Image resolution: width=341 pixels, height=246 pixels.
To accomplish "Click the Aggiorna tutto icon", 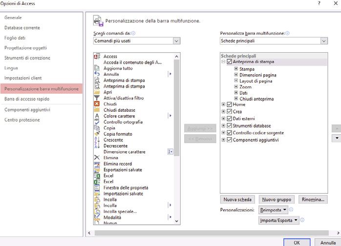I will coord(97,68).
